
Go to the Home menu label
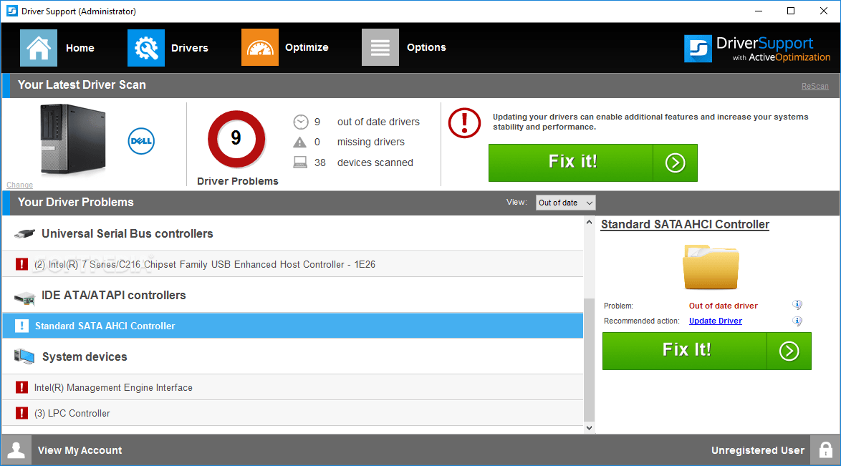click(80, 48)
